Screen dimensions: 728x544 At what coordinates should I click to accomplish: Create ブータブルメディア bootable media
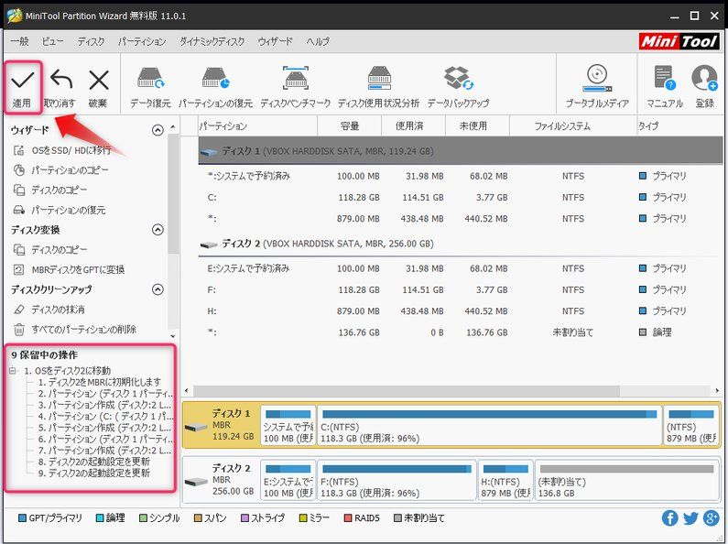click(597, 87)
